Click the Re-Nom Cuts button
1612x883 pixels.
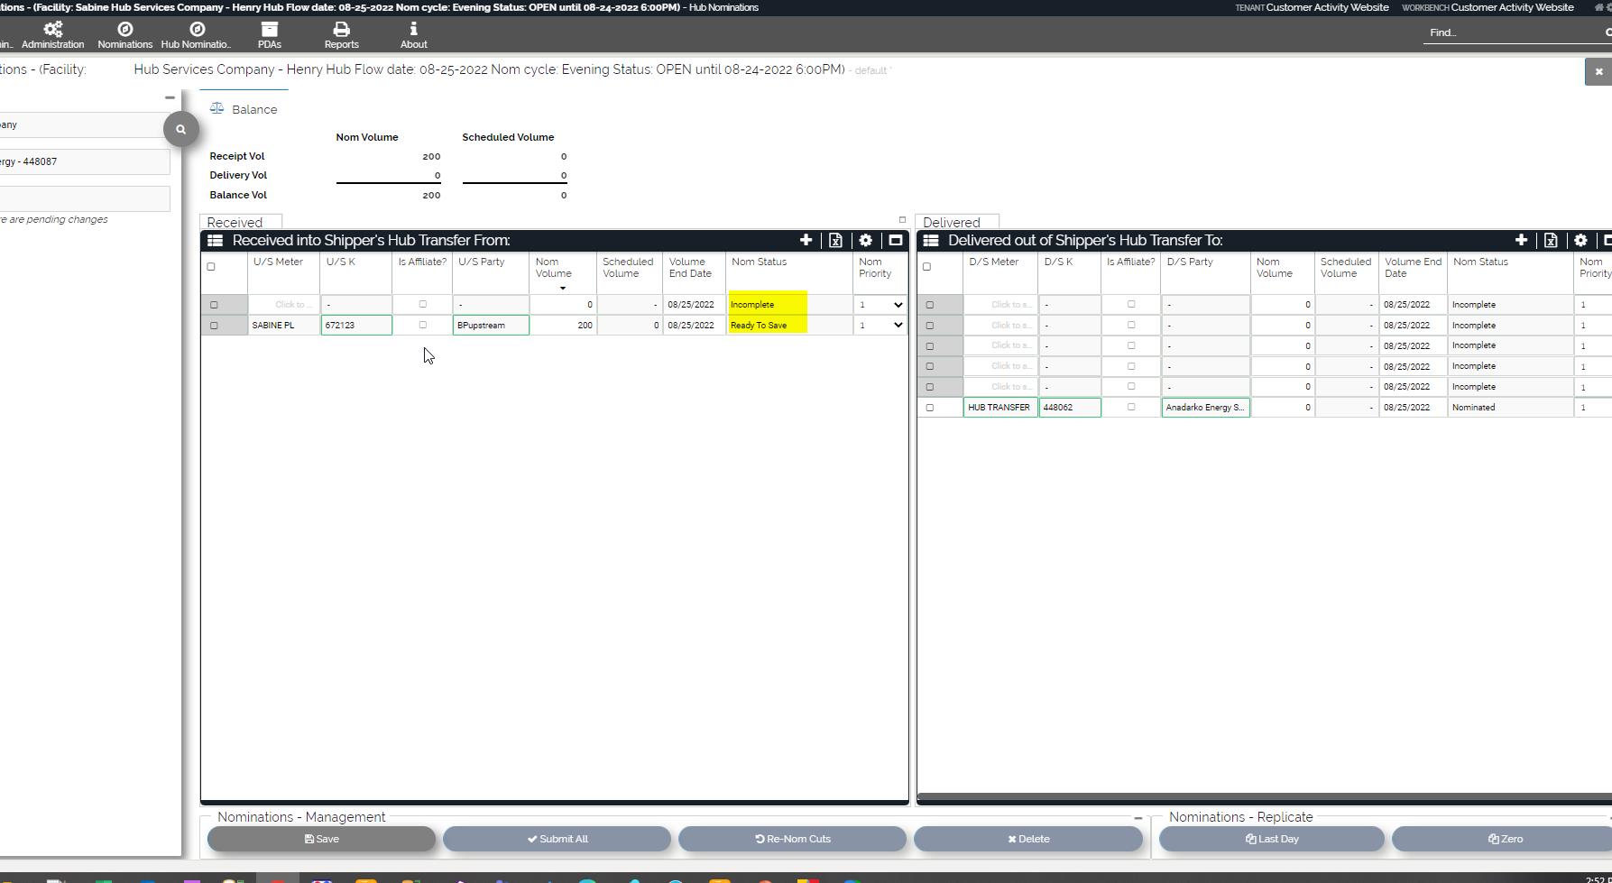(792, 839)
